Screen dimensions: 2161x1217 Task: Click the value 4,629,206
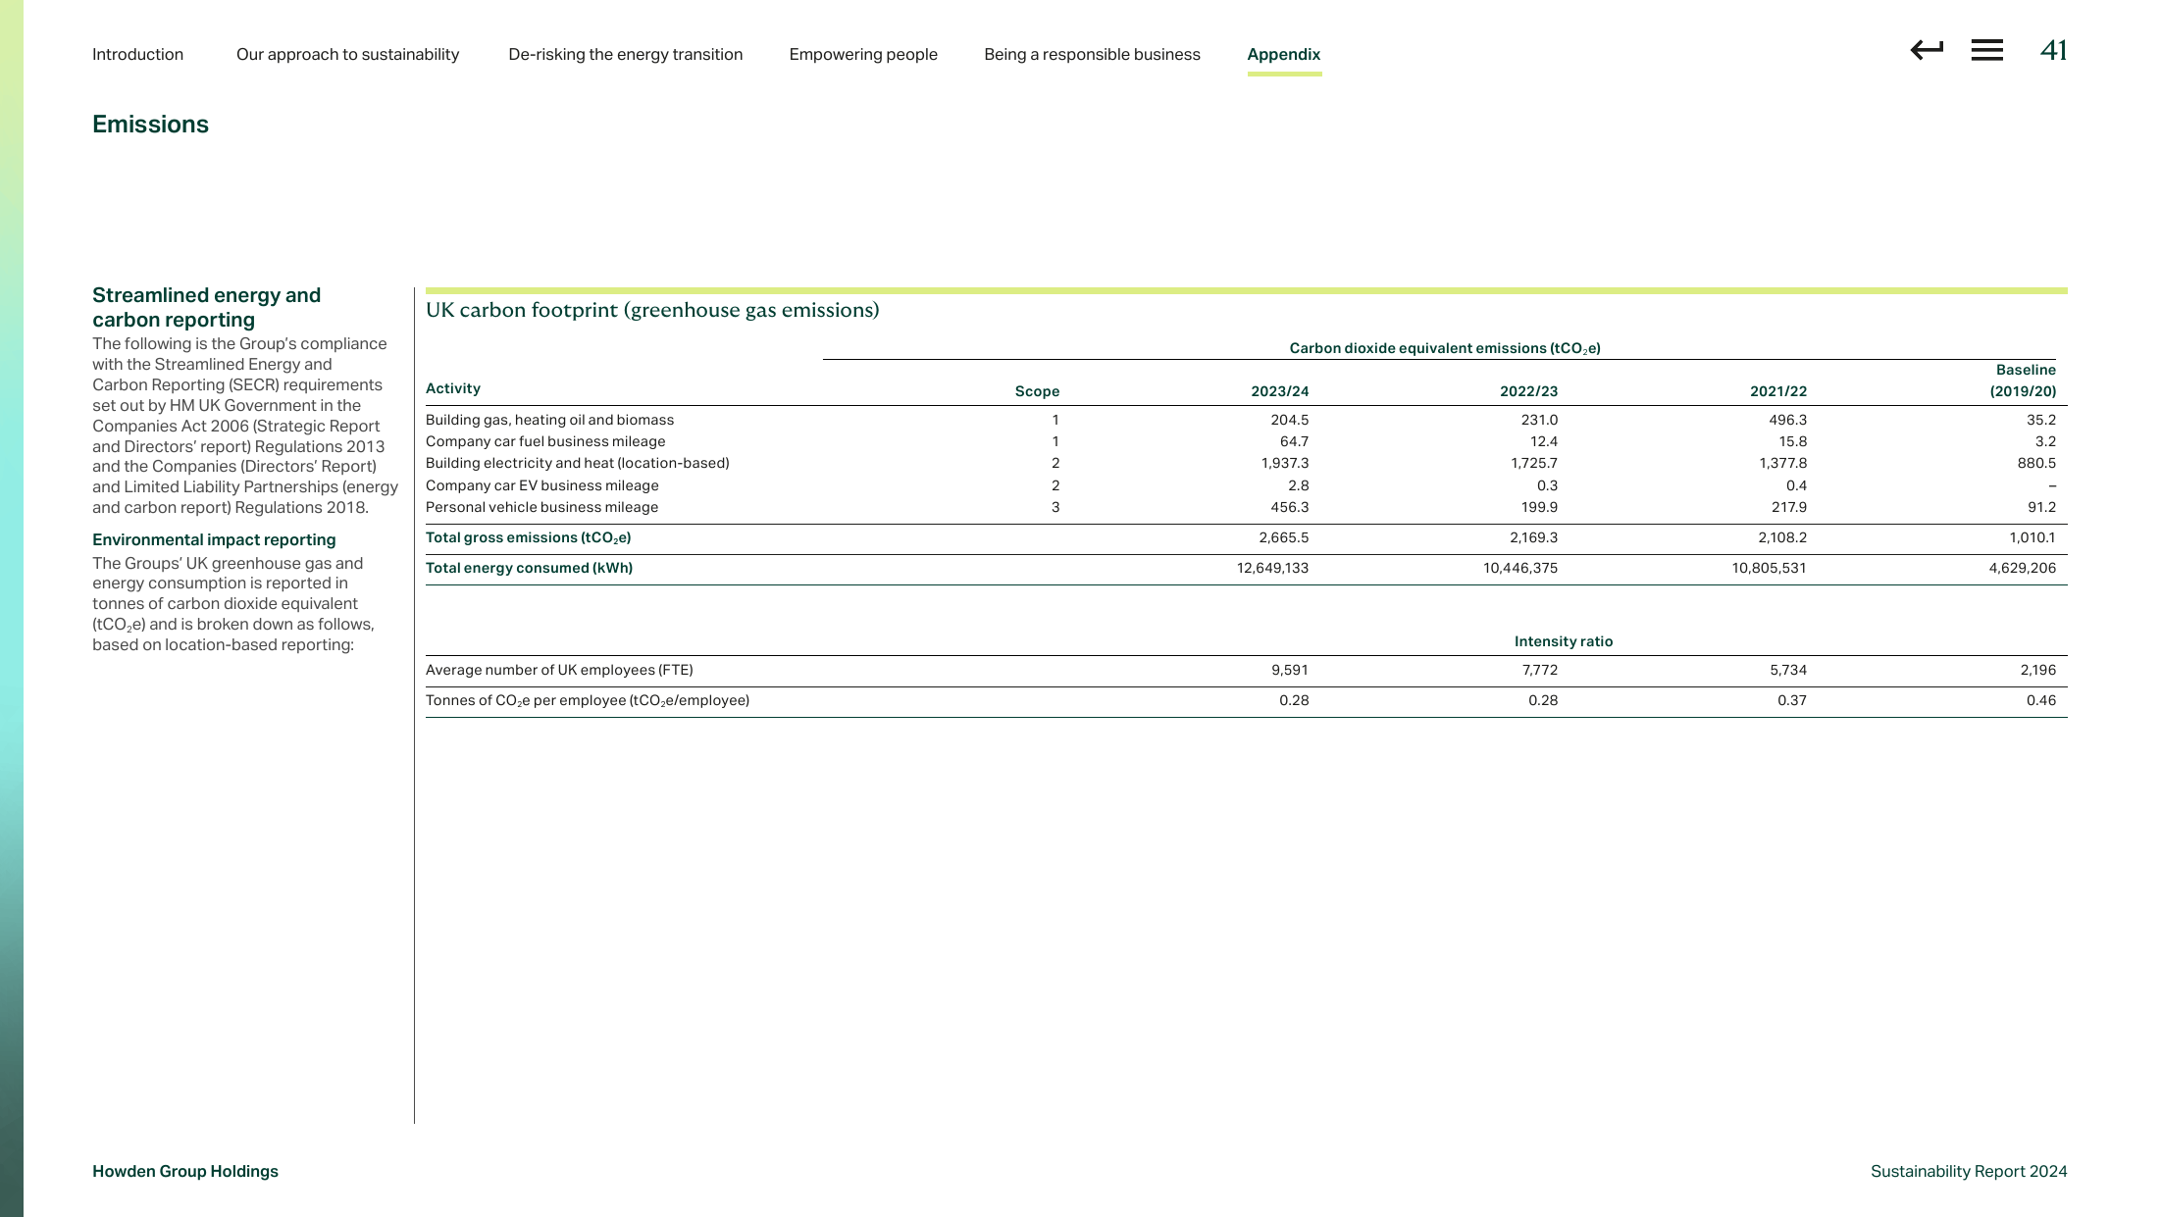click(2022, 569)
